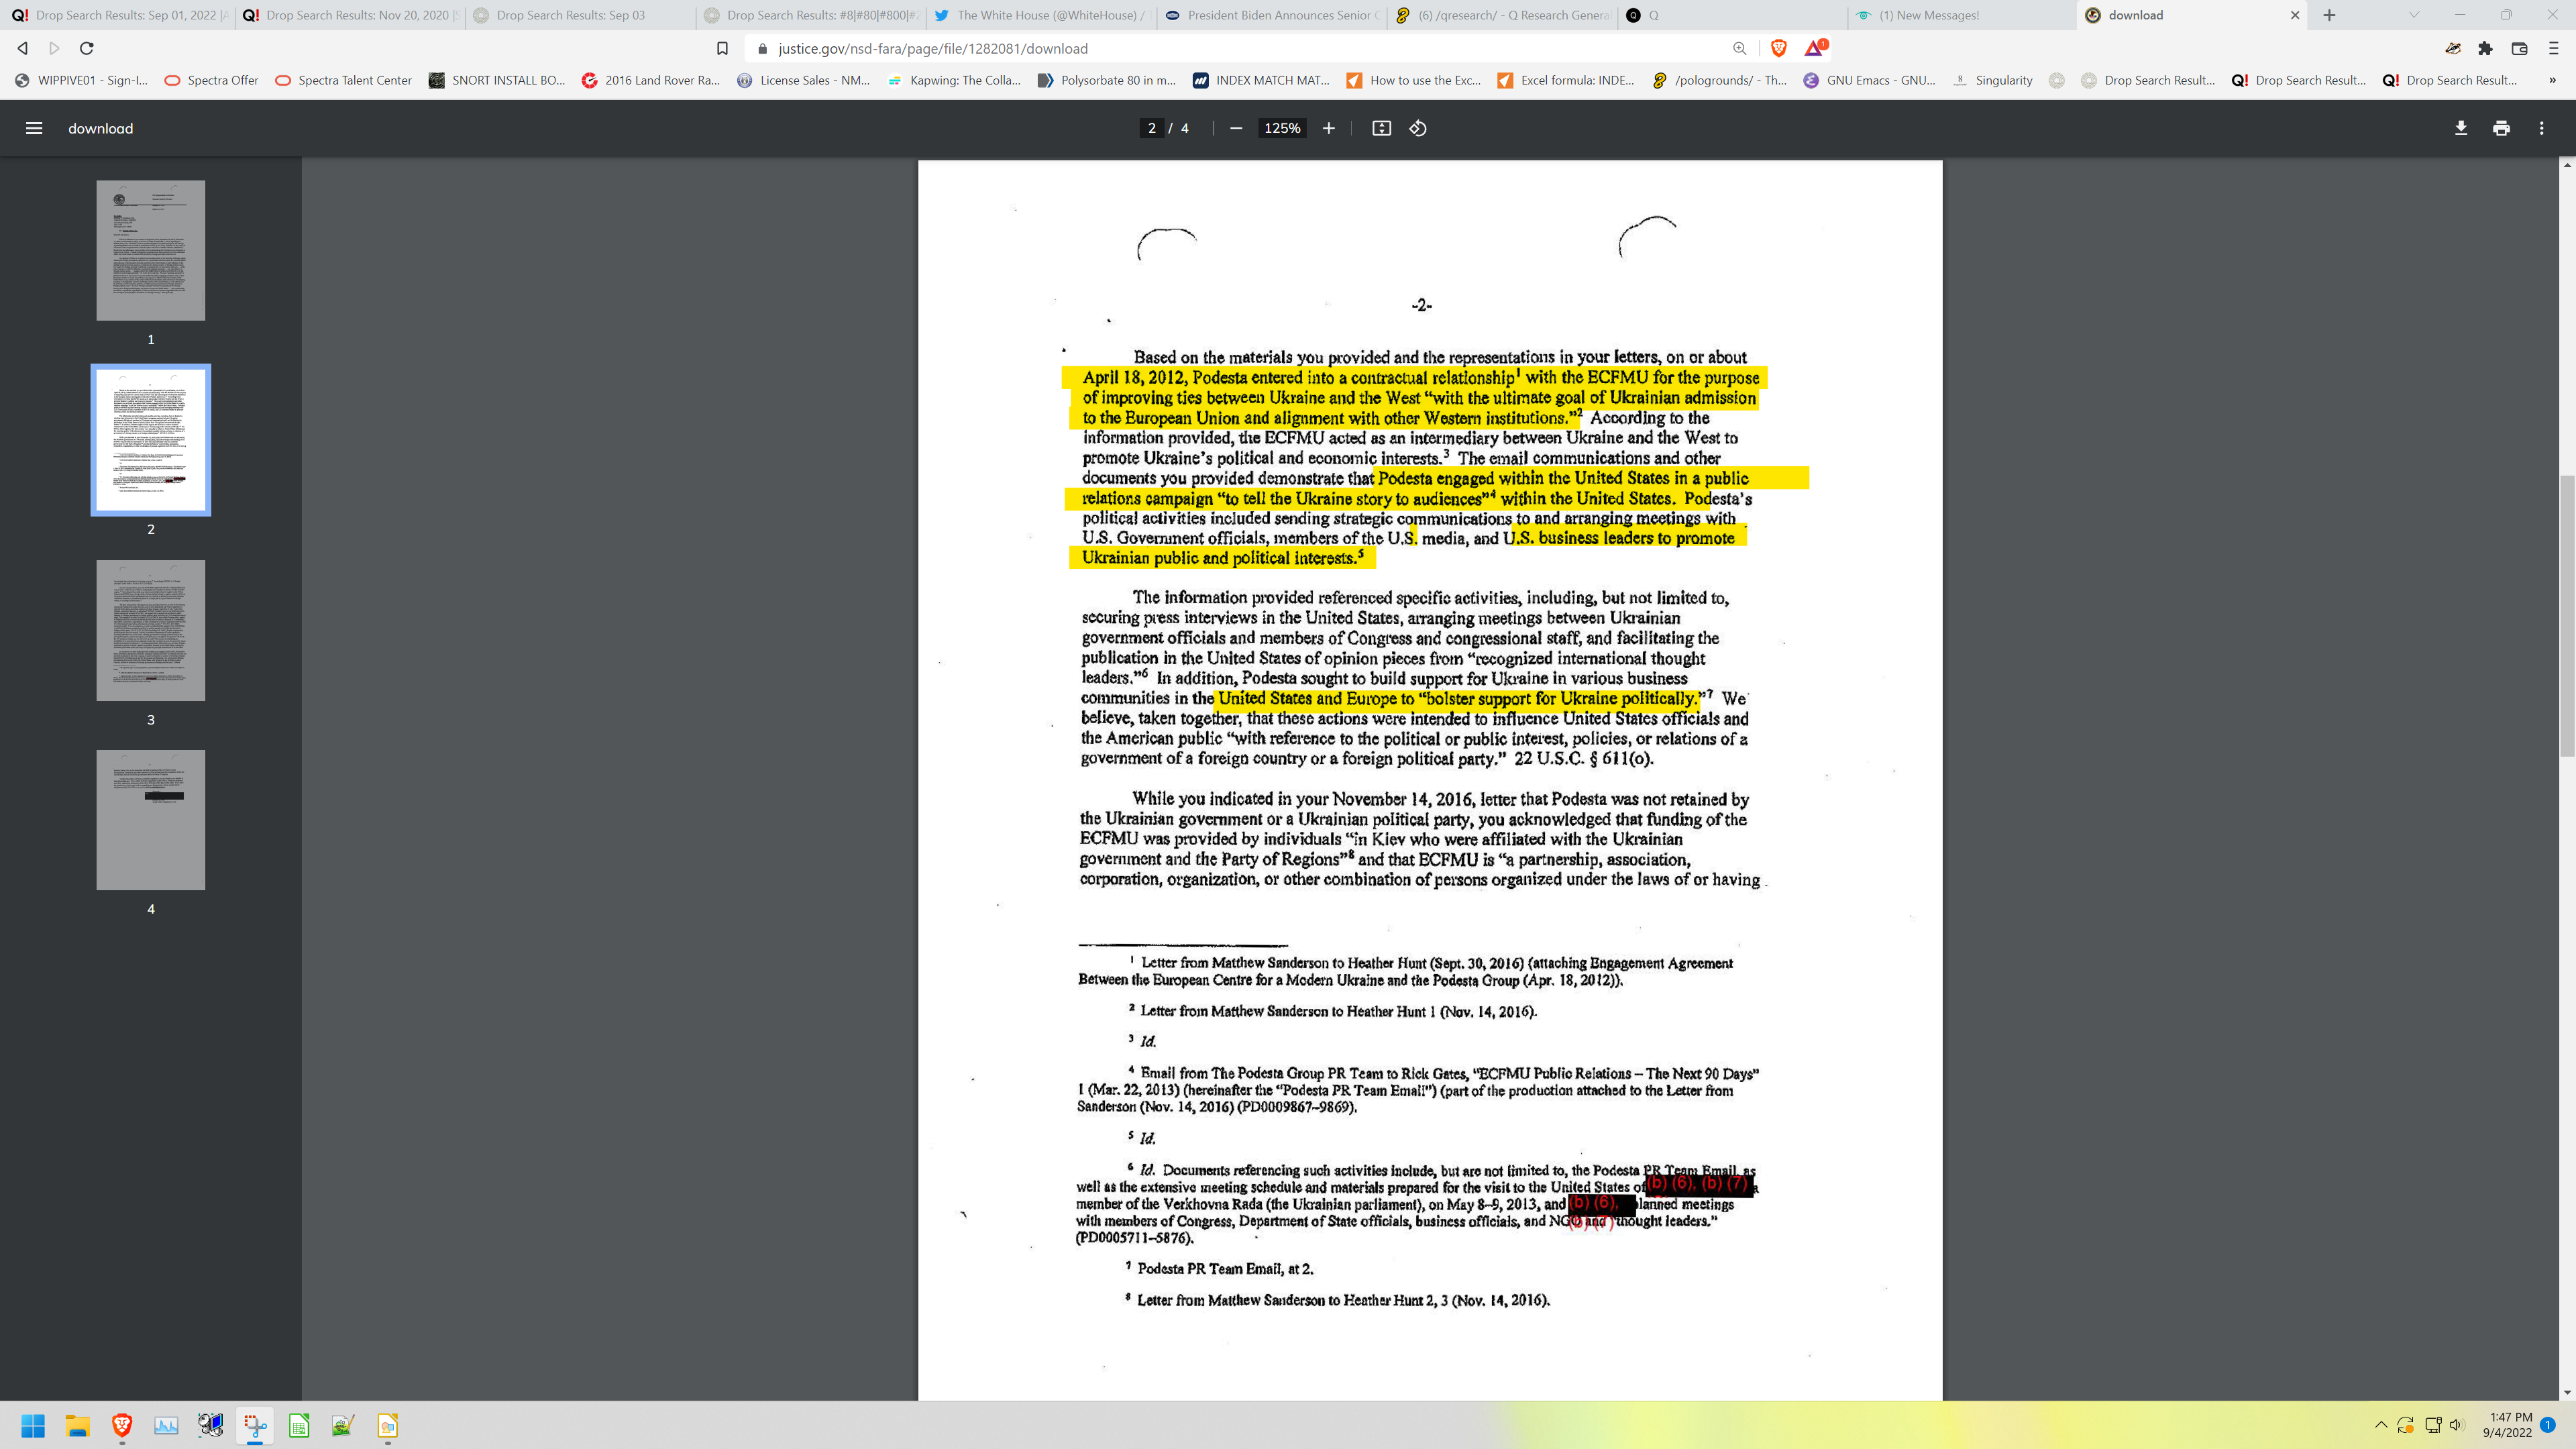Open the INDEX MATCH bookmark
The width and height of the screenshot is (2576, 1449).
click(1261, 80)
